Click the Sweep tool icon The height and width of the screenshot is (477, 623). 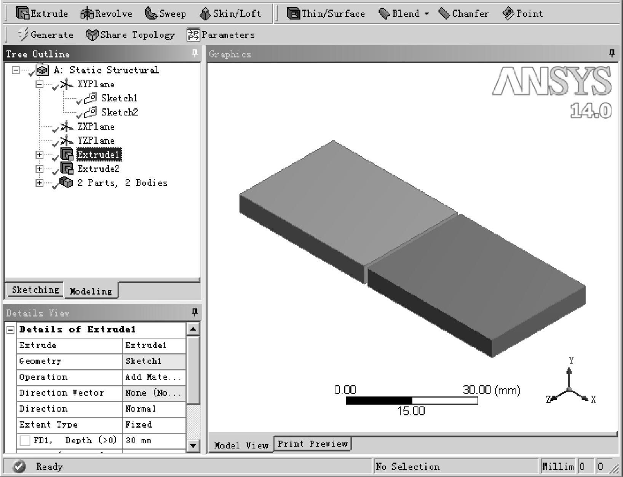[x=151, y=14]
